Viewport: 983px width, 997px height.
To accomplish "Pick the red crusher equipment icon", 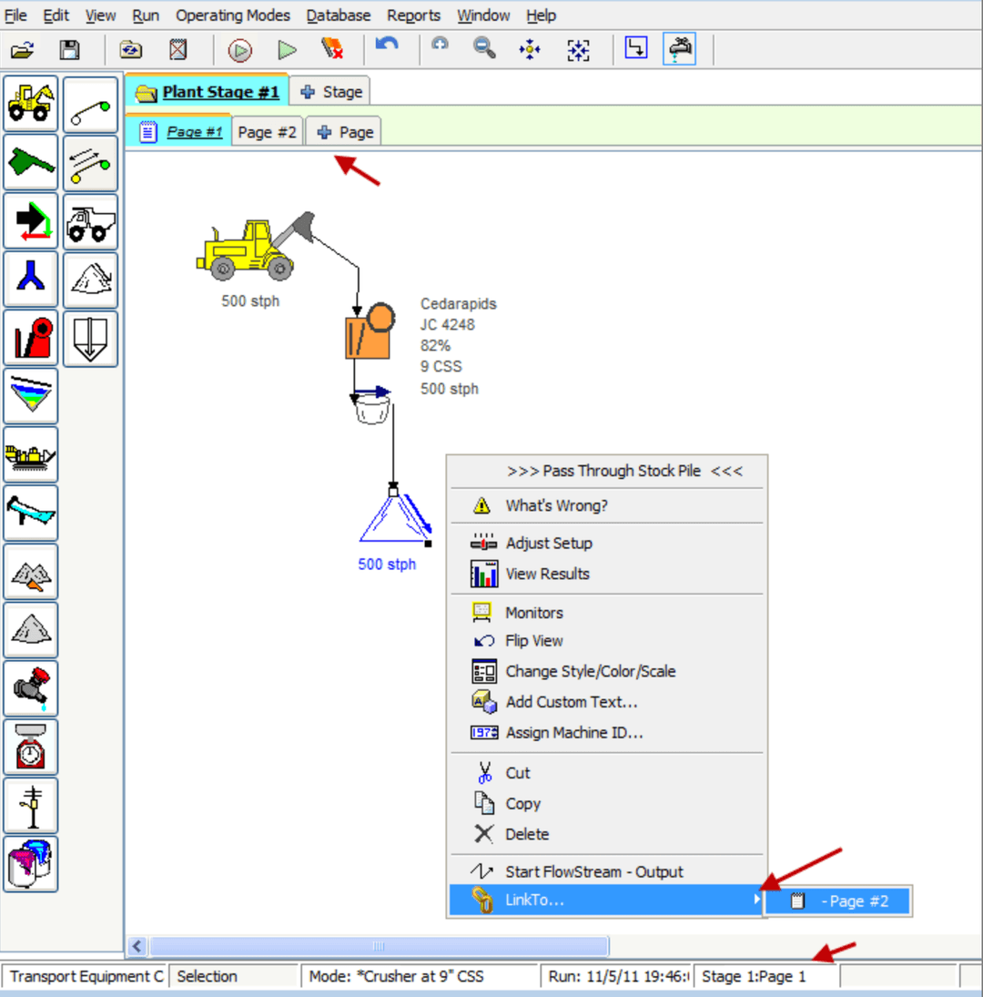I will tap(31, 338).
